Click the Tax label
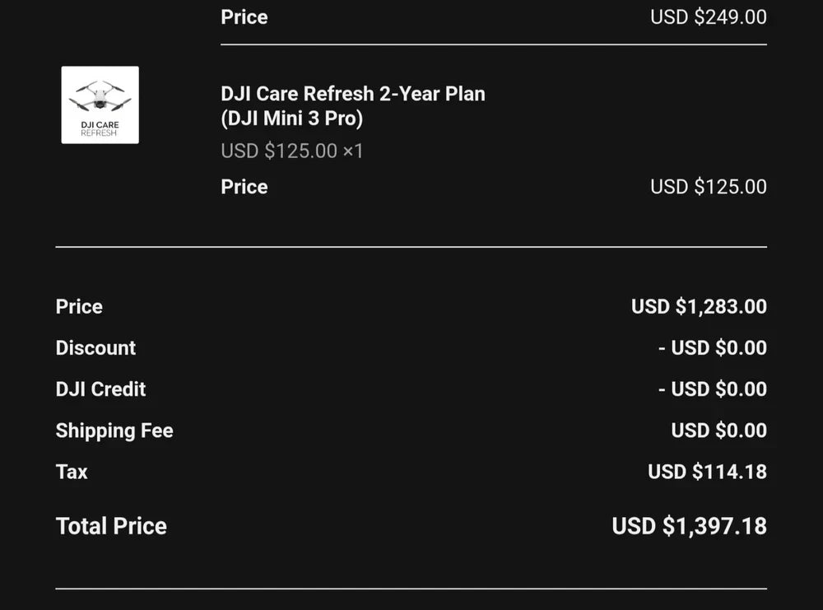This screenshot has height=610, width=823. [72, 472]
